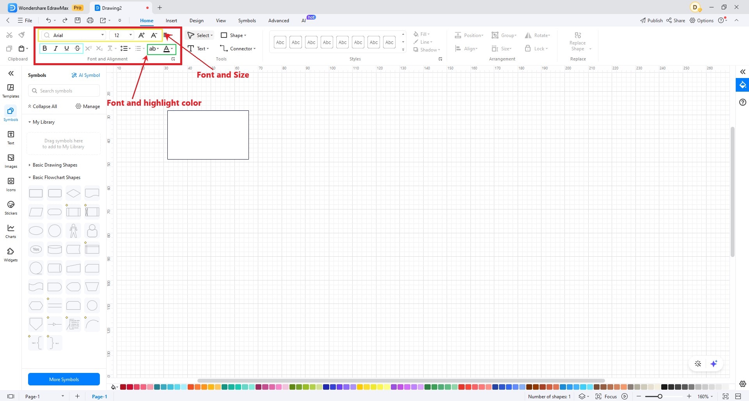Screen dimensions: 749x401
Task: Click the Format Painter icon
Action: (x=22, y=35)
